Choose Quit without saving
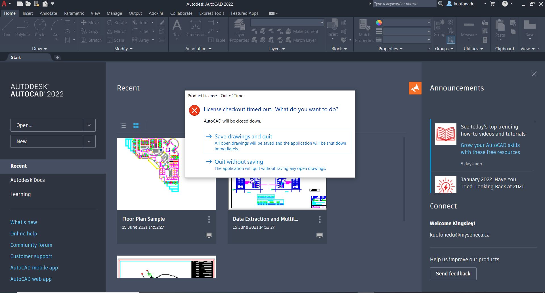 pyautogui.click(x=277, y=165)
